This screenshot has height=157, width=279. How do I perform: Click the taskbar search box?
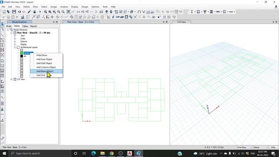point(40,153)
